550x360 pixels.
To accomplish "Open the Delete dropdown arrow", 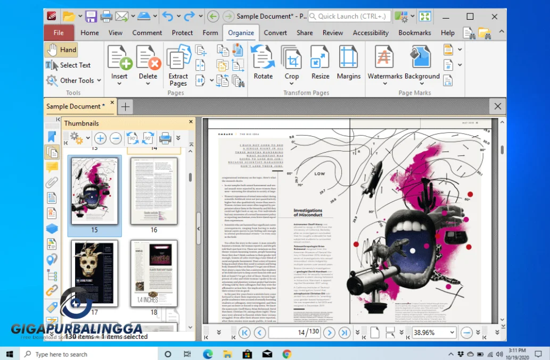I will [x=148, y=83].
